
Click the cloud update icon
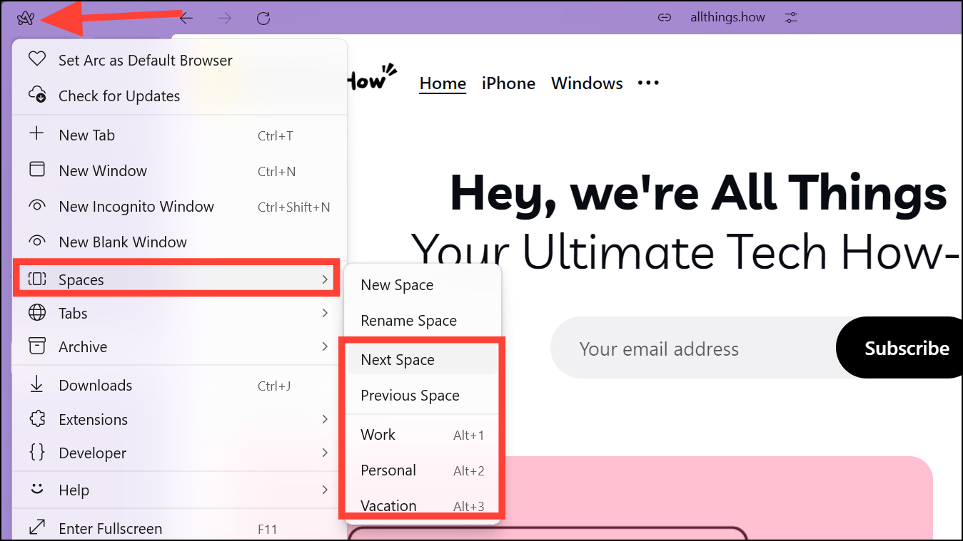coord(37,94)
